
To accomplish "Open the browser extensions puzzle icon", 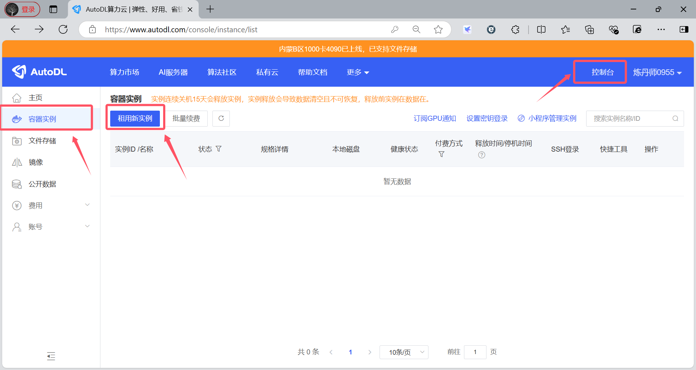I will pyautogui.click(x=515, y=29).
